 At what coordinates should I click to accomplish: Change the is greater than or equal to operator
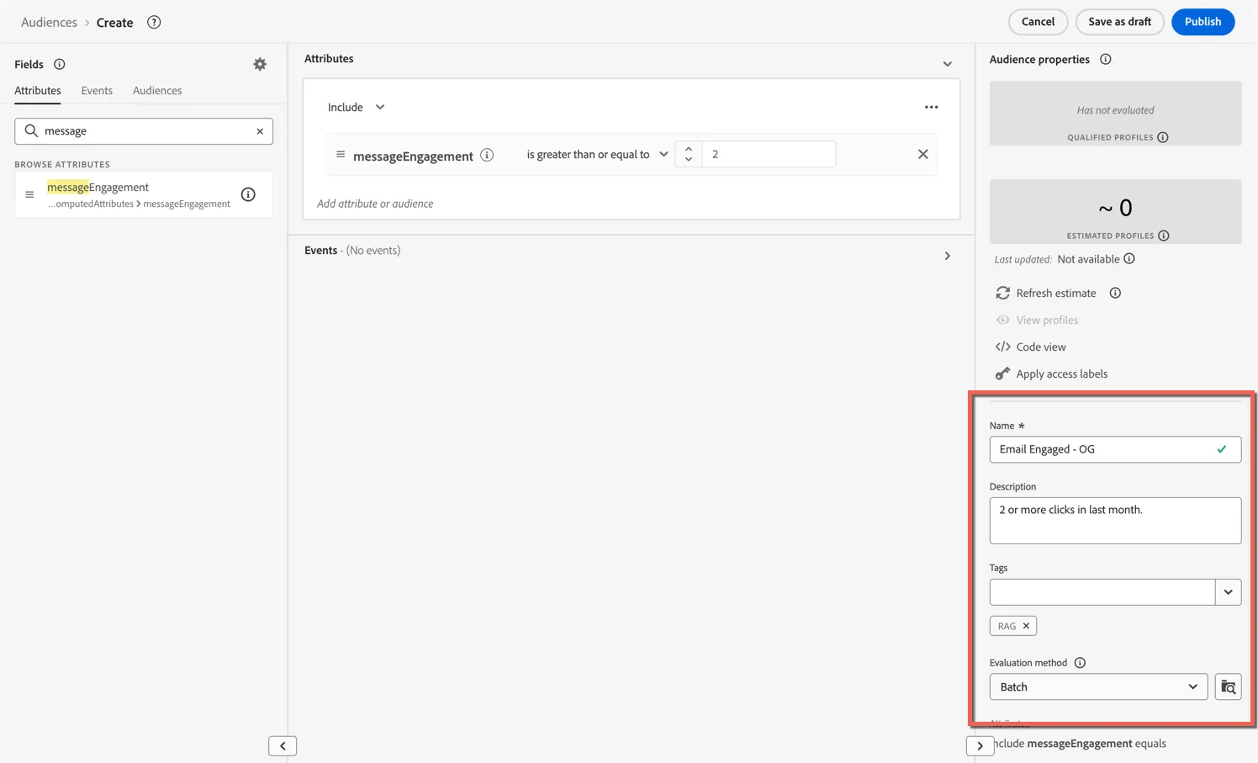[x=597, y=155]
